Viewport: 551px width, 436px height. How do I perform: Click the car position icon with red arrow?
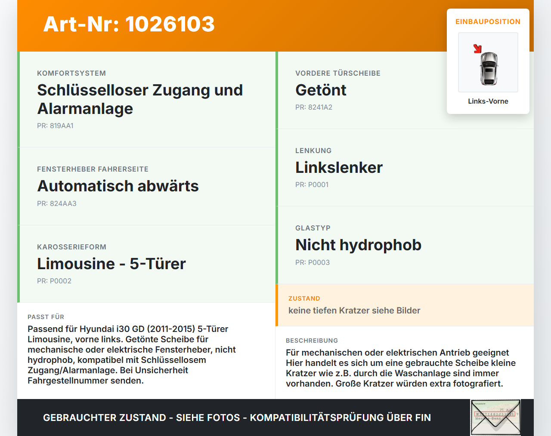(488, 62)
